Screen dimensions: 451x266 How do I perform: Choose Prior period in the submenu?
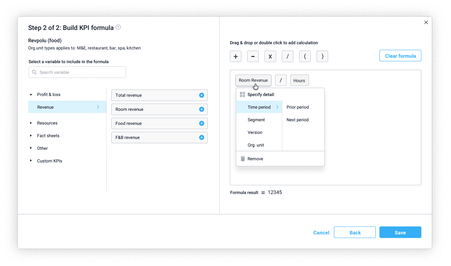[x=298, y=107]
